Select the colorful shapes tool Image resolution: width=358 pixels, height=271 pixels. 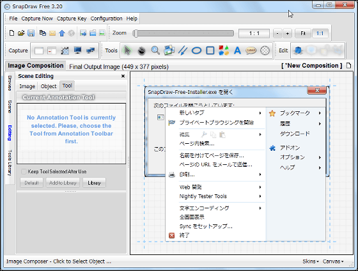point(224,50)
